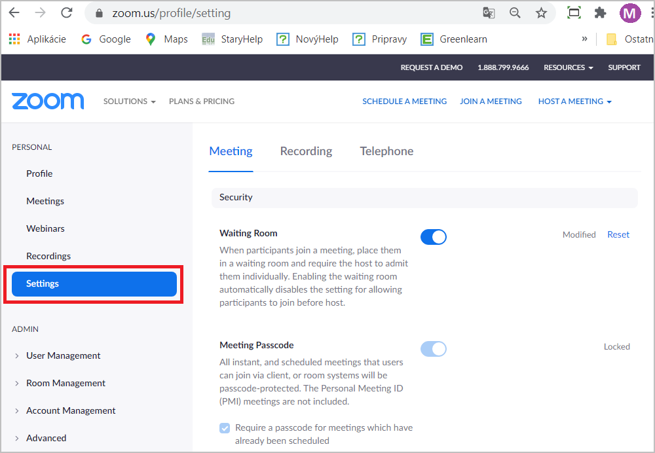Click the 1.888.799.9666 phone link
Image resolution: width=655 pixels, height=453 pixels.
click(503, 67)
